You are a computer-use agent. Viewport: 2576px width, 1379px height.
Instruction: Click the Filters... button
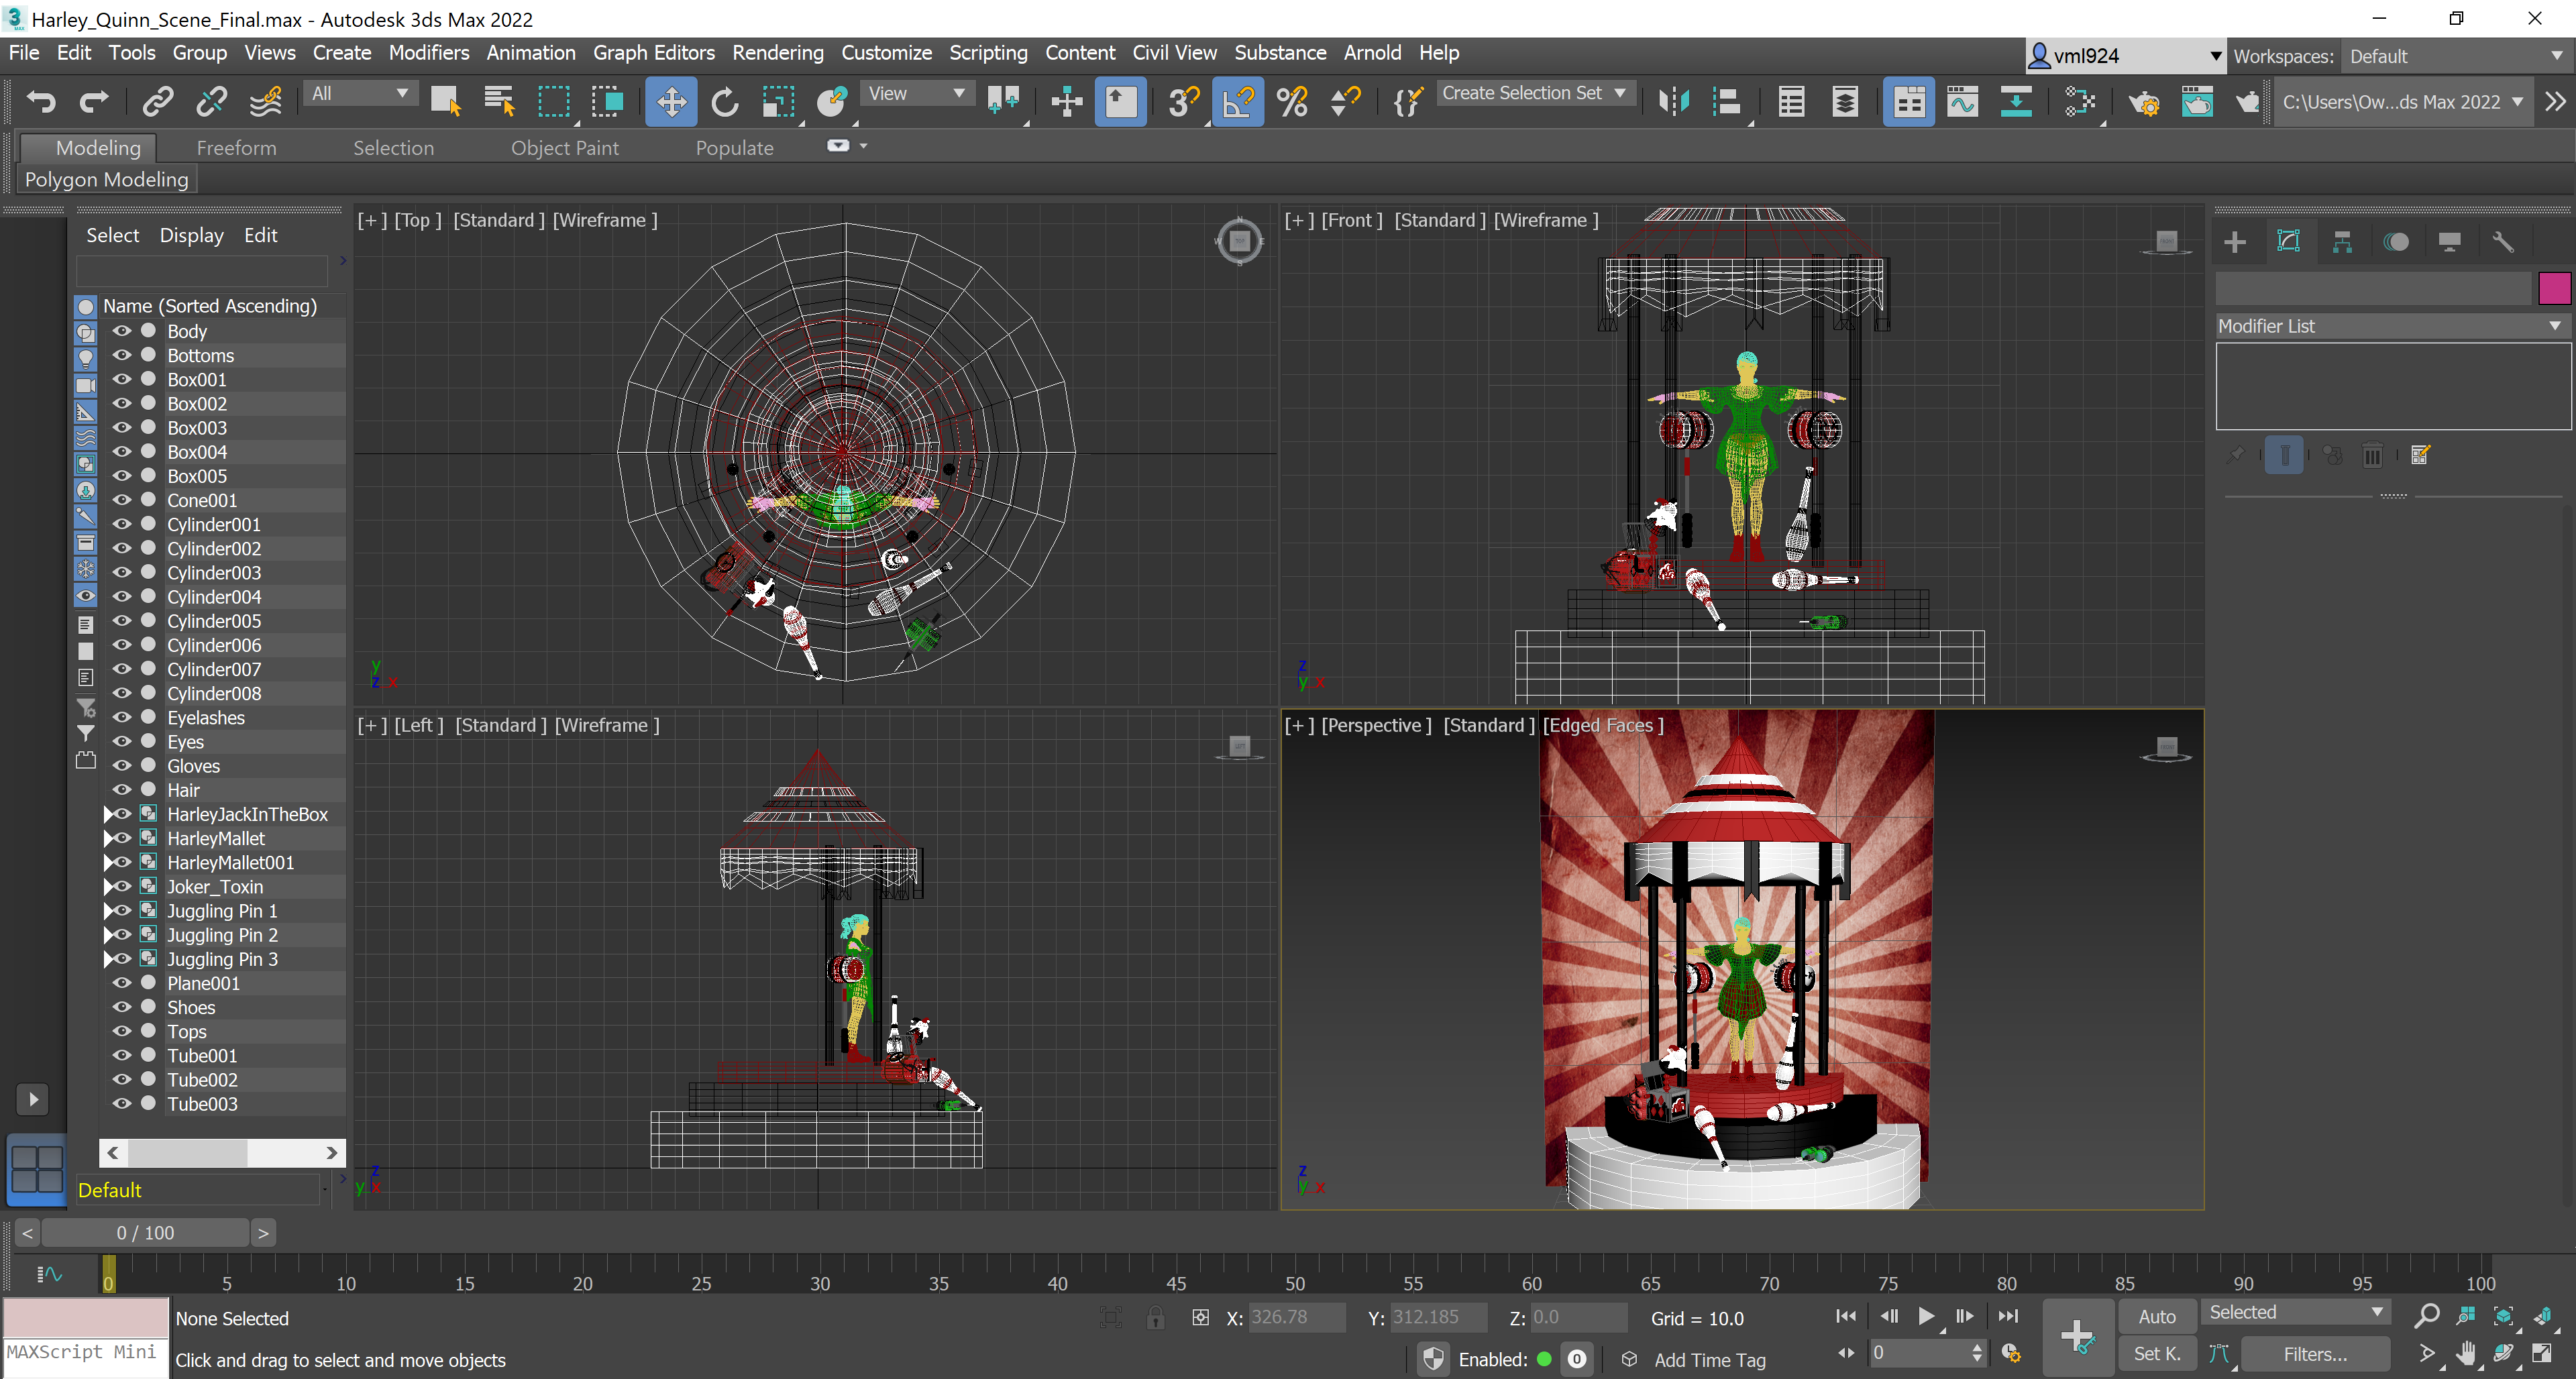click(x=2314, y=1354)
